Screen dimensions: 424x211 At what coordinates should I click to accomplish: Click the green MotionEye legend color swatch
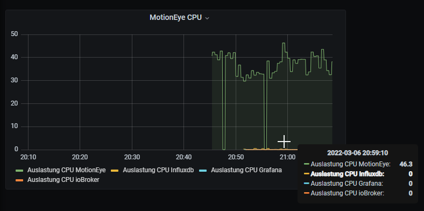pyautogui.click(x=19, y=171)
